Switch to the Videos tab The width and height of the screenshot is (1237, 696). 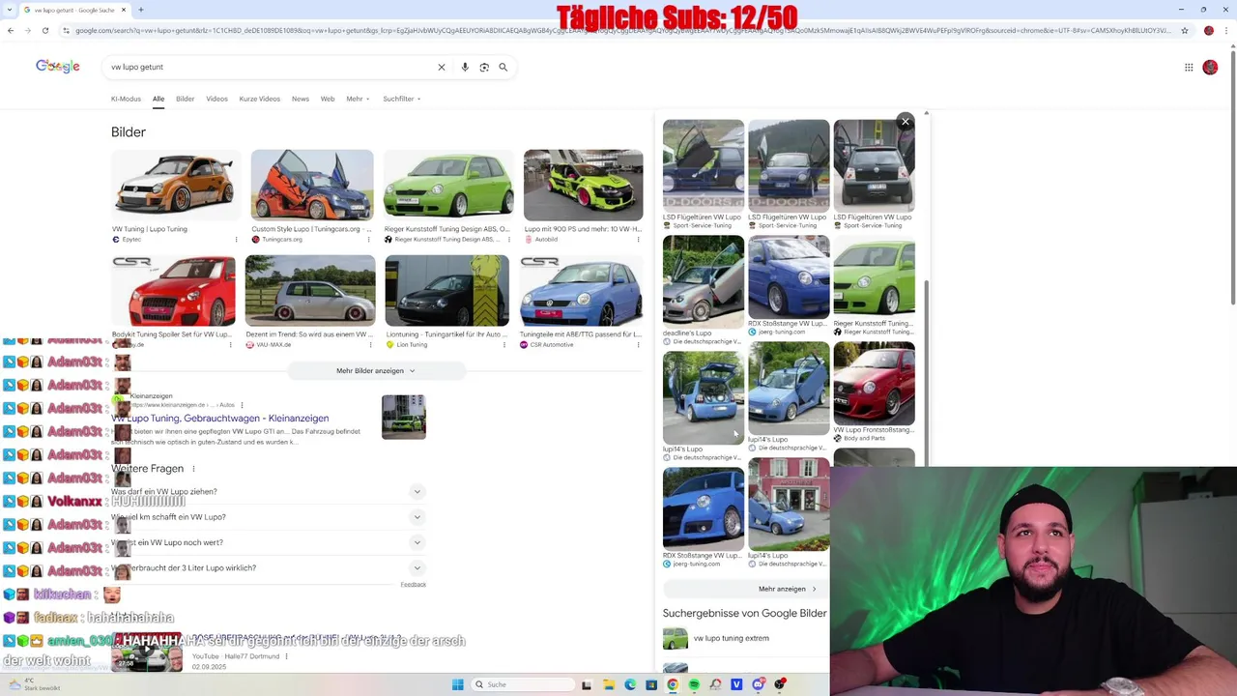(x=216, y=99)
